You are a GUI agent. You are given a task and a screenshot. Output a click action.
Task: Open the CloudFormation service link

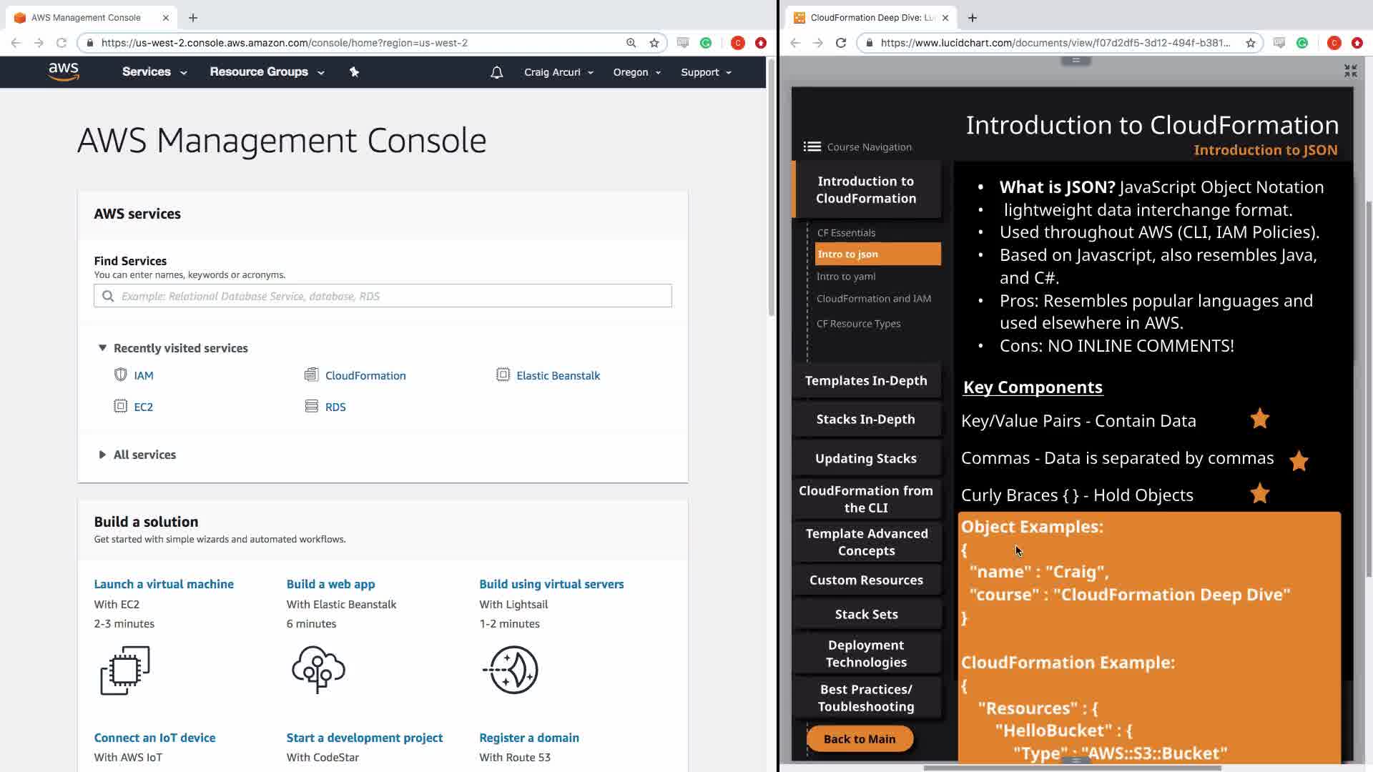(x=365, y=375)
